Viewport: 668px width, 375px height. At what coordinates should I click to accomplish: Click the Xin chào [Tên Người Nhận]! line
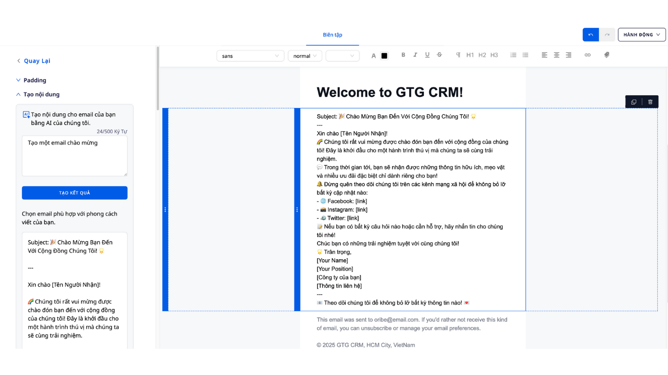tap(352, 133)
